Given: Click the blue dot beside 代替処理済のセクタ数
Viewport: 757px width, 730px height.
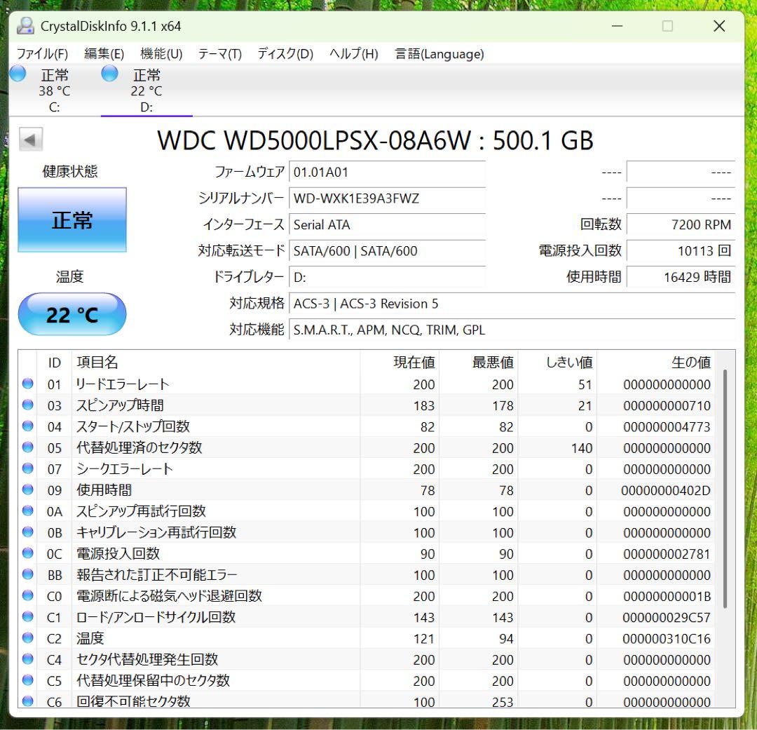Looking at the screenshot, I should tap(27, 447).
